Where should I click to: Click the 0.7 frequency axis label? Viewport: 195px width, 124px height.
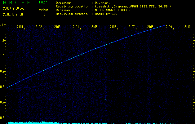pyautogui.click(x=2, y=102)
